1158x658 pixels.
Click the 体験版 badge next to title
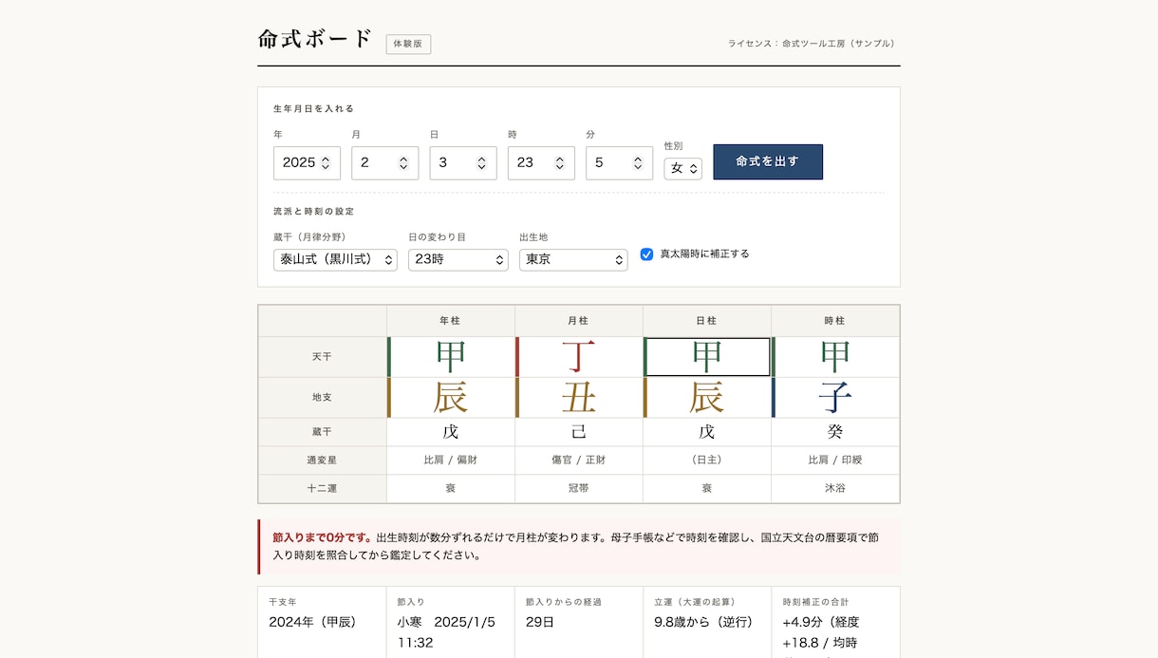point(408,44)
